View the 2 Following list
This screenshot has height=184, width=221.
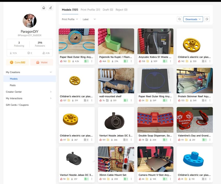(x=19, y=44)
